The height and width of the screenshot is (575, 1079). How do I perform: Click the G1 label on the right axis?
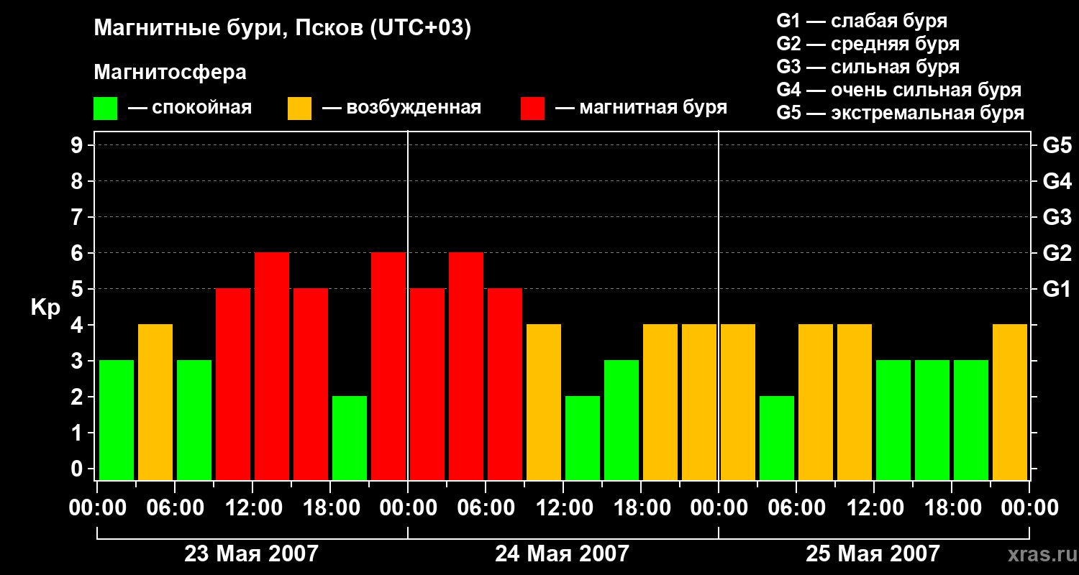click(1057, 289)
